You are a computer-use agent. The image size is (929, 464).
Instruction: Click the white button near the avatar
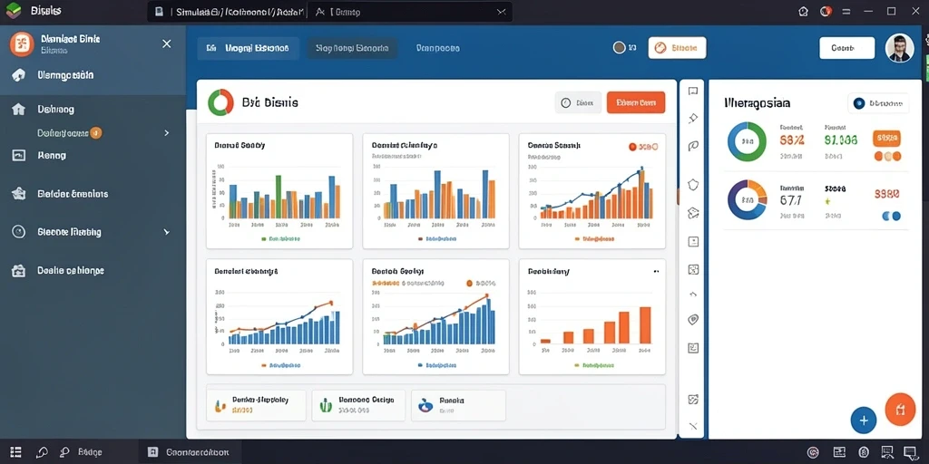click(x=846, y=48)
